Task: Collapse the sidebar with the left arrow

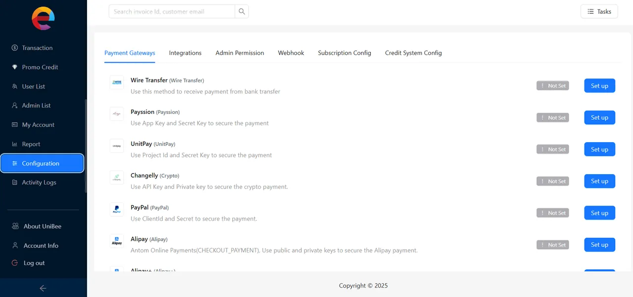Action: (x=43, y=288)
